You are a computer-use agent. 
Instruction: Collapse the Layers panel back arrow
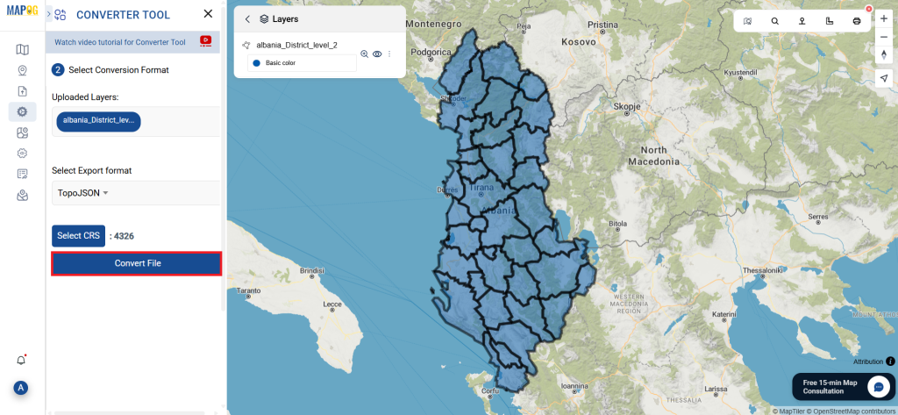(x=247, y=19)
